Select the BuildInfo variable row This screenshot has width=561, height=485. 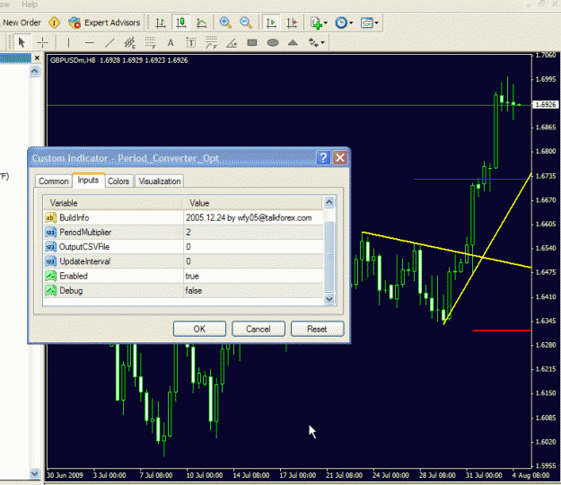click(183, 217)
